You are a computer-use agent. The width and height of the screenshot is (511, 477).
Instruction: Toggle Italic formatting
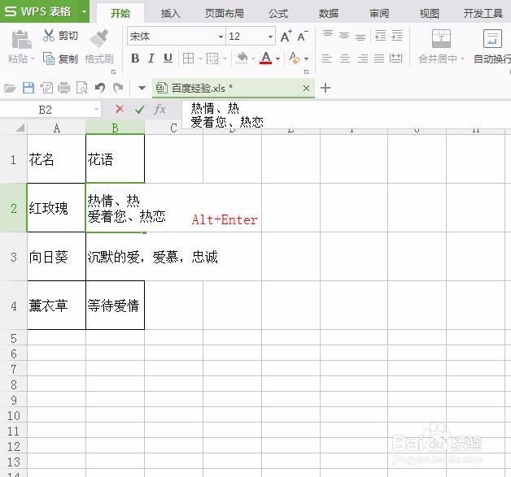coord(151,59)
